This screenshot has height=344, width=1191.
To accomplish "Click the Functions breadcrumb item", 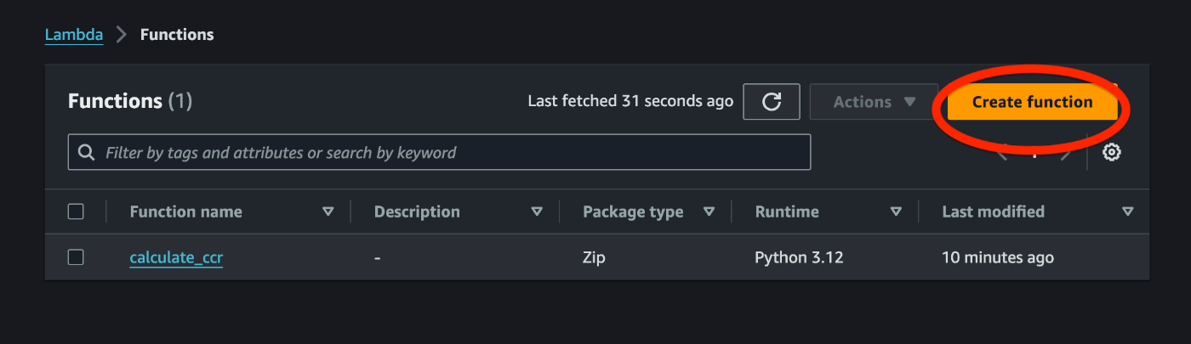I will pyautogui.click(x=177, y=35).
